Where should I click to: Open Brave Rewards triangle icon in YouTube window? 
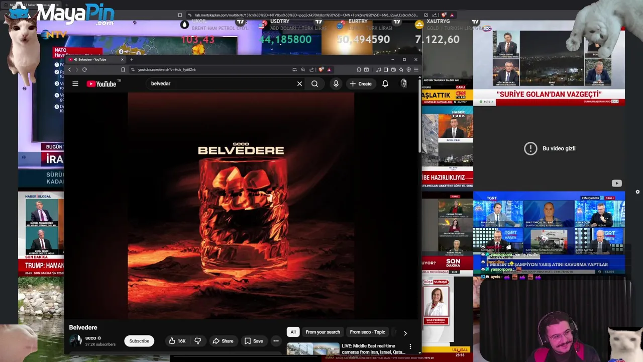tap(329, 69)
